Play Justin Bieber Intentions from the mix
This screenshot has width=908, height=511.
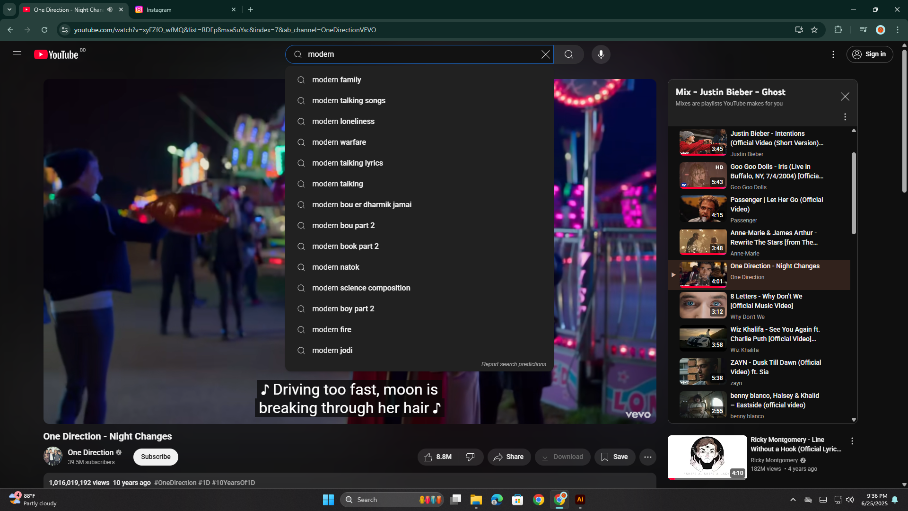tap(759, 143)
